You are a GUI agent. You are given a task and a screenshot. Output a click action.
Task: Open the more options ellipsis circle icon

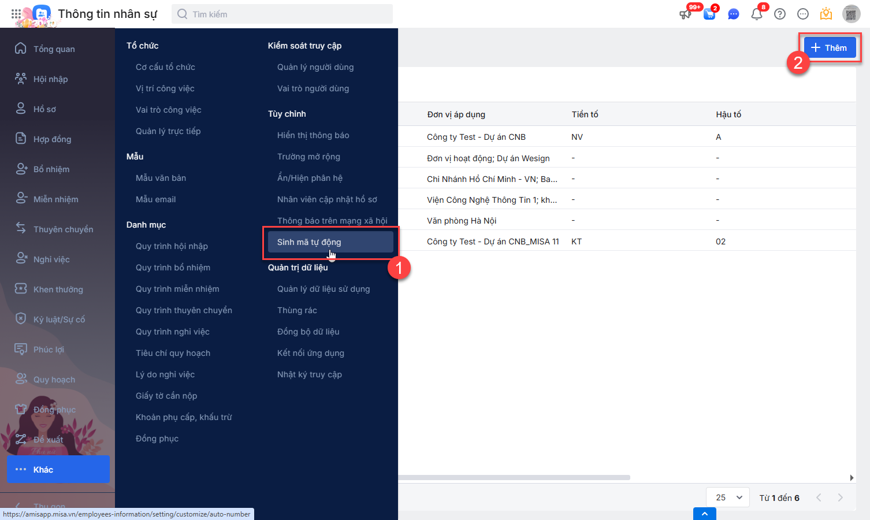point(803,14)
